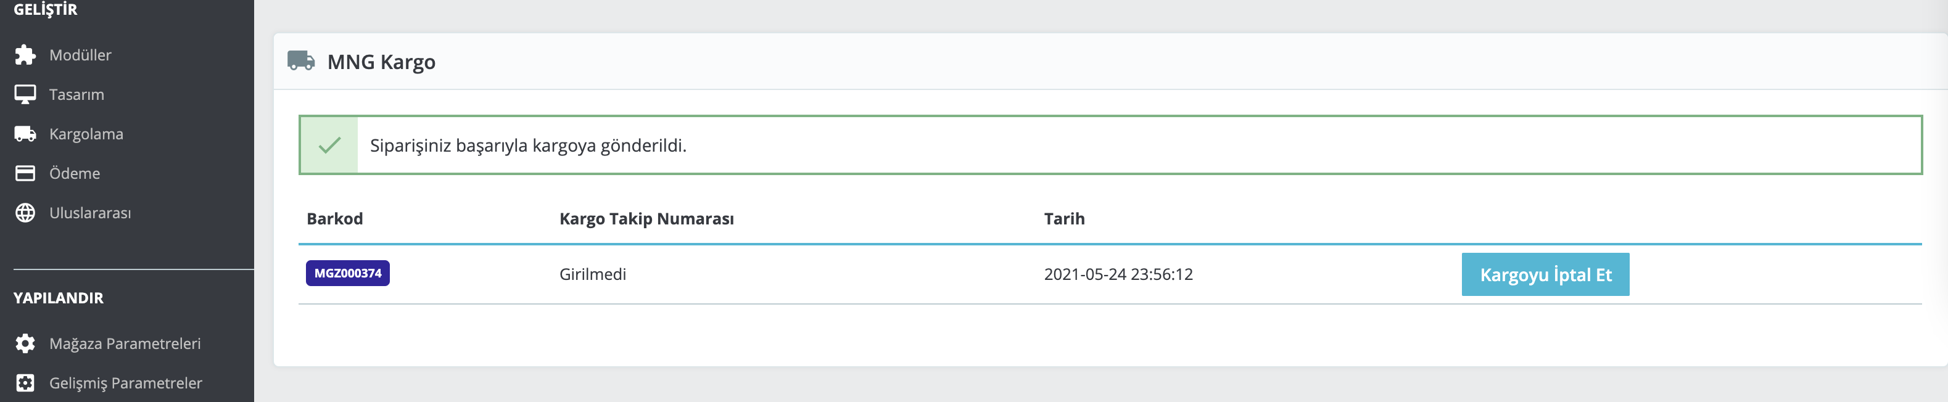Open Mağaza Parametreleri section

coord(125,344)
